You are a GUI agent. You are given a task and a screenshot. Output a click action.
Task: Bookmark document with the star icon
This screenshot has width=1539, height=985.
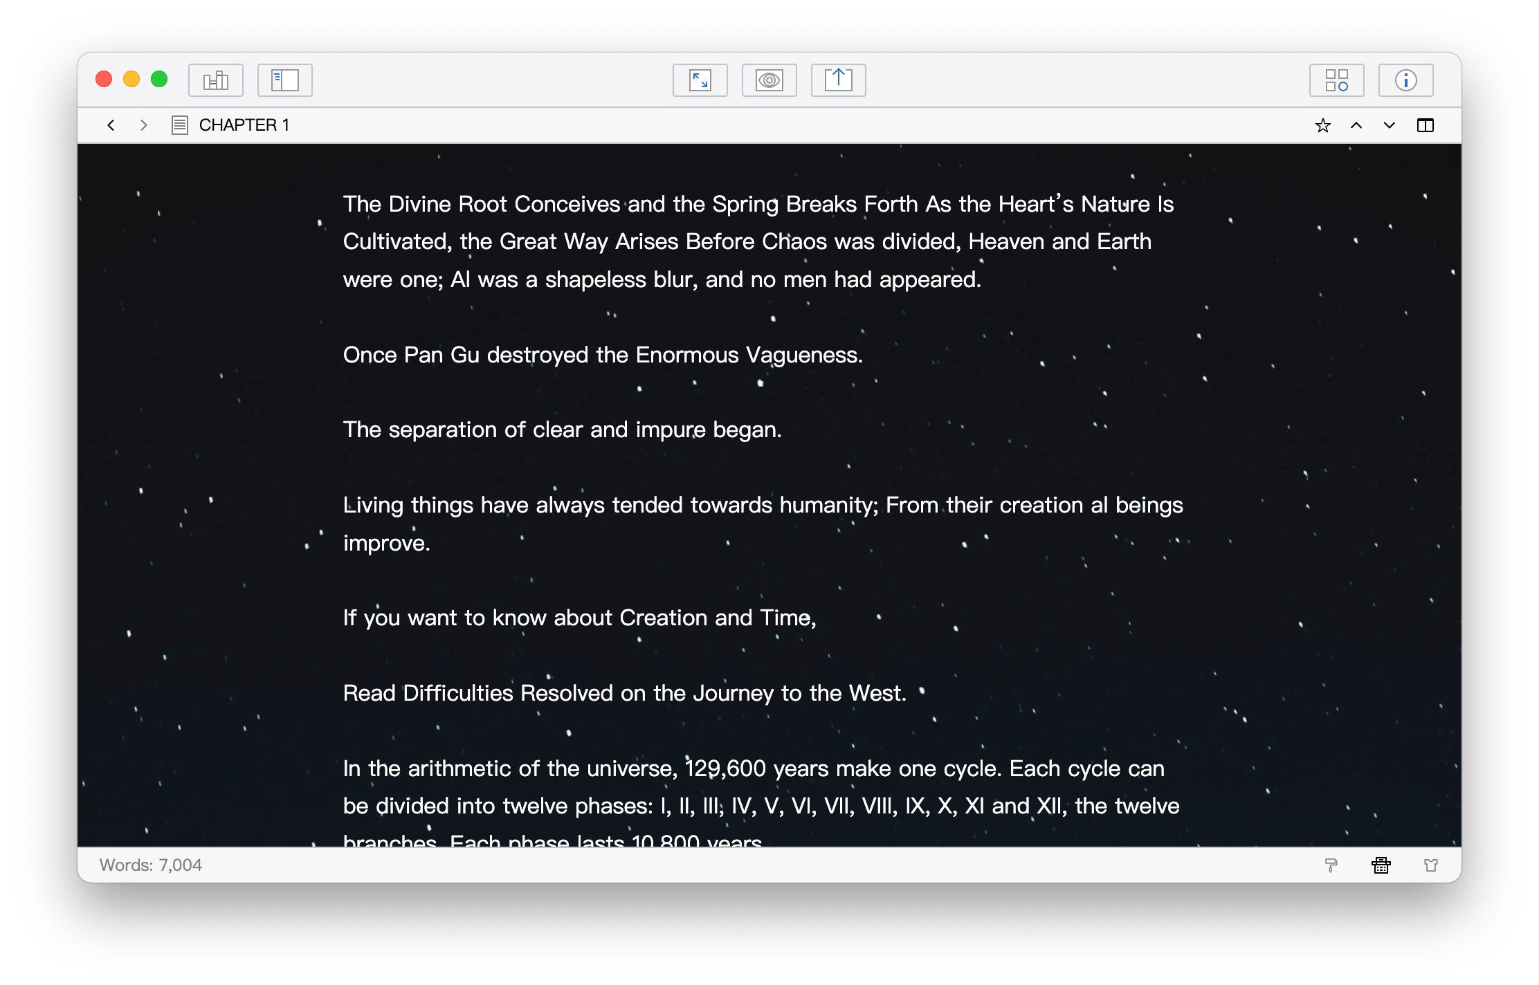tap(1323, 125)
